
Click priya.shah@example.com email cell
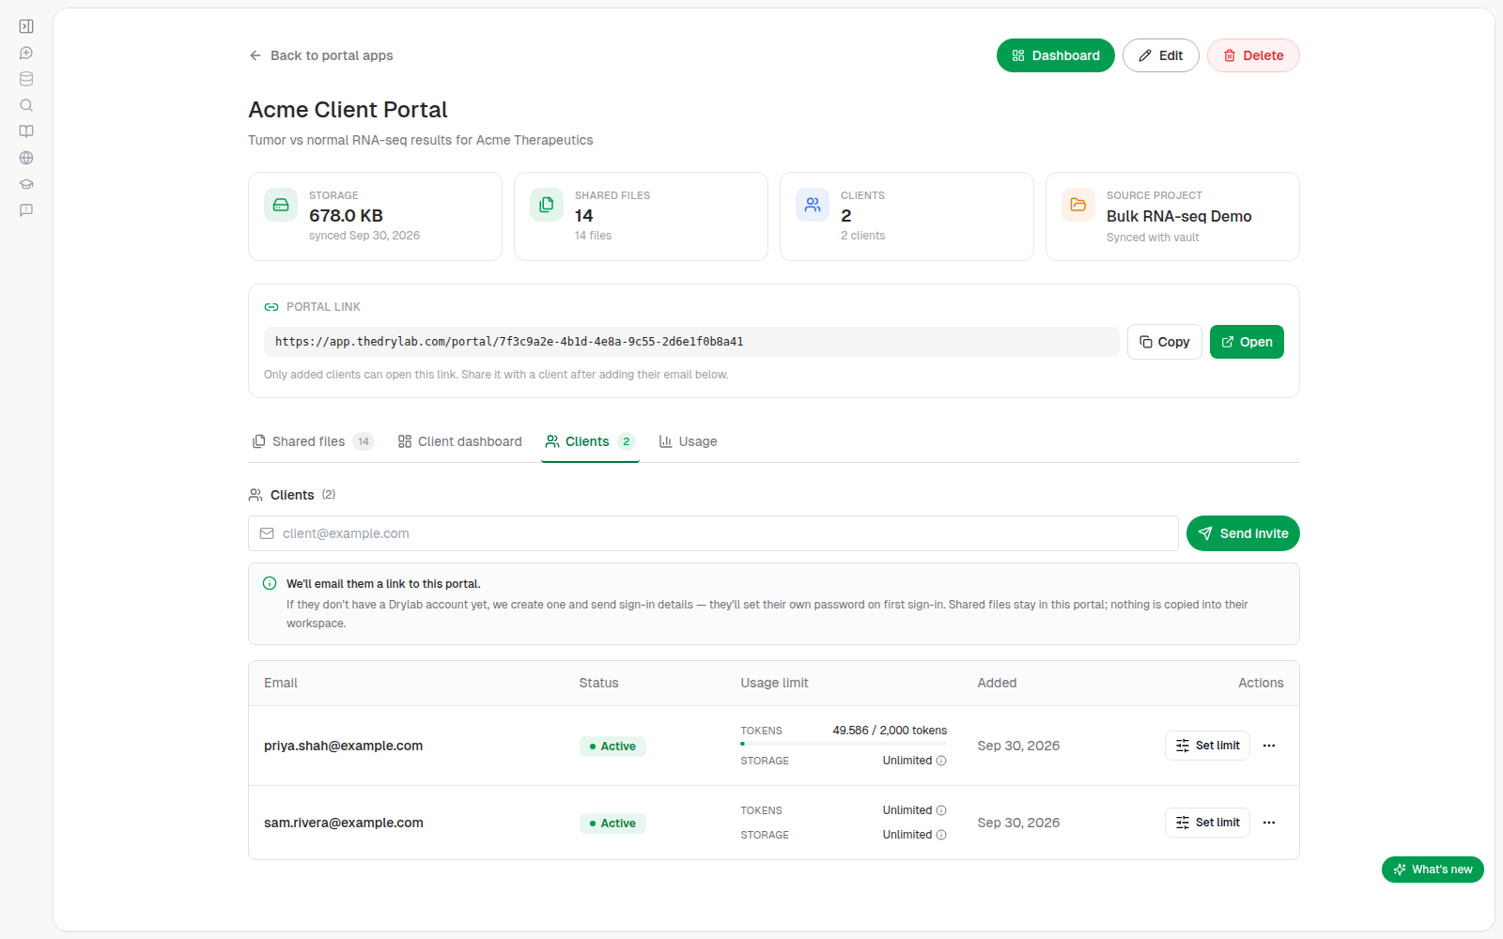[344, 746]
